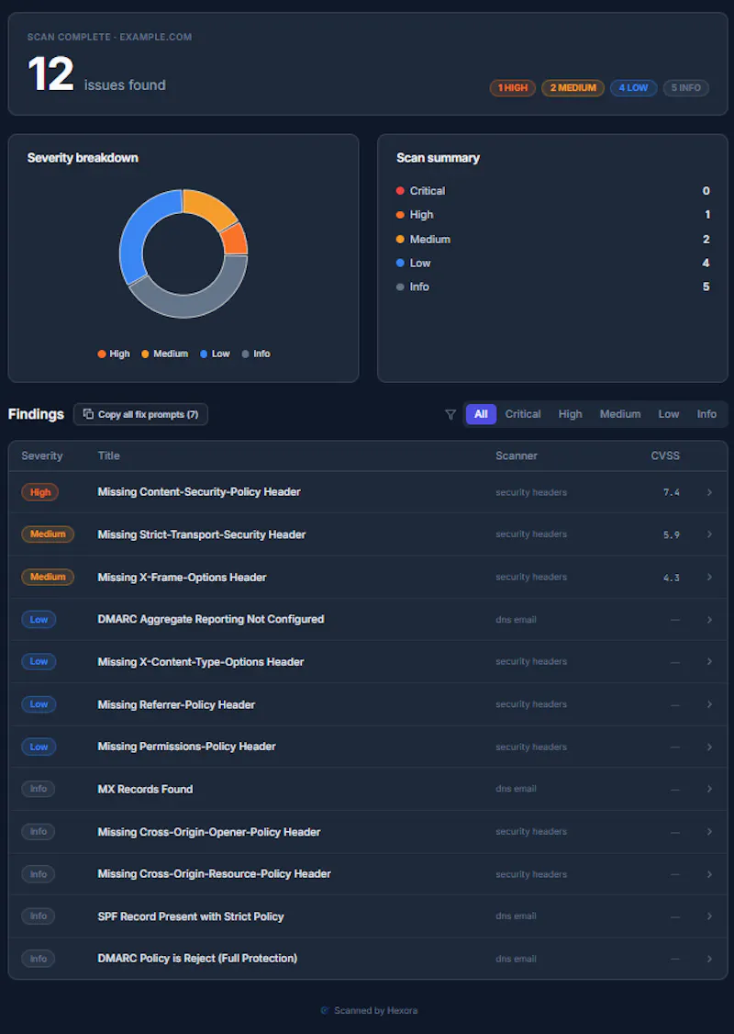The height and width of the screenshot is (1034, 734).
Task: Click the High row in Scan summary
Action: point(553,214)
